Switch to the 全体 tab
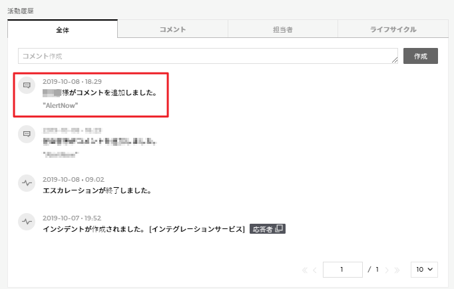 click(63, 29)
